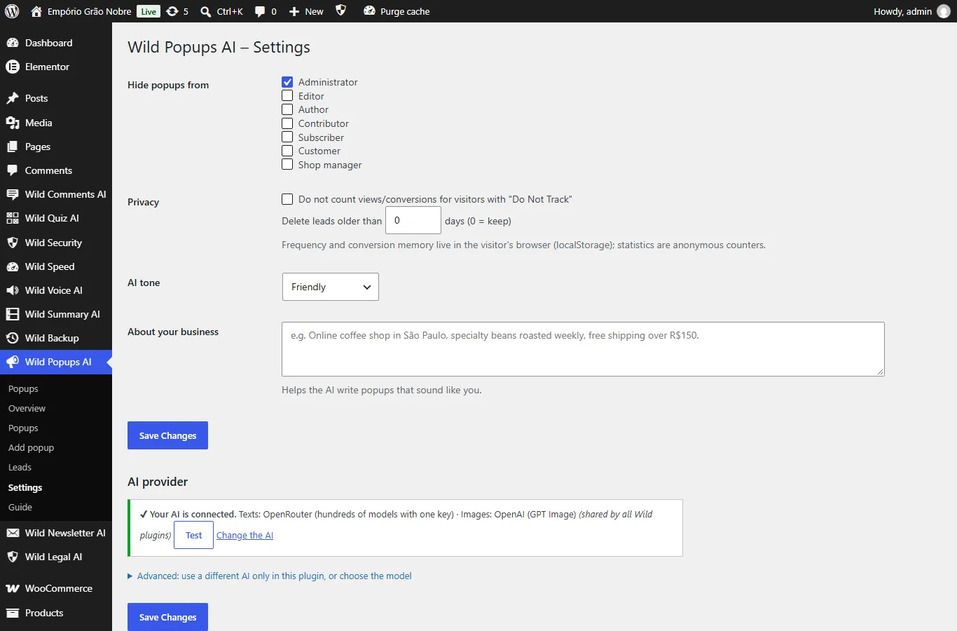
Task: Click the Purge cache icon
Action: pos(369,11)
